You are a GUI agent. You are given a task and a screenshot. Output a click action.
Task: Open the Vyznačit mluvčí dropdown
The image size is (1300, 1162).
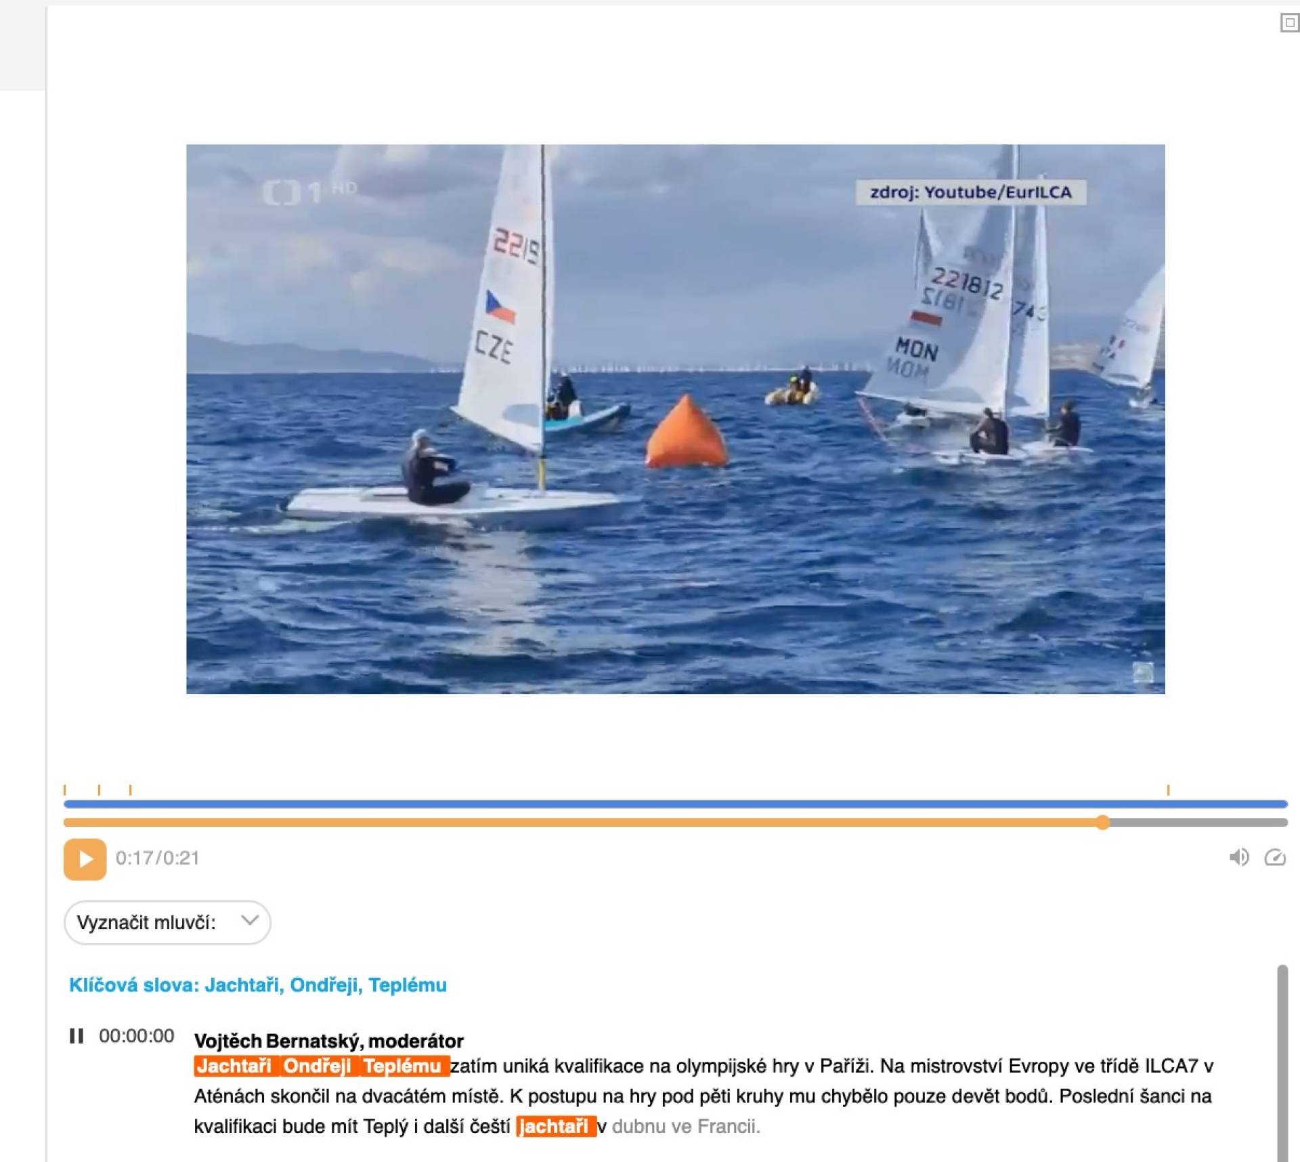coord(167,922)
